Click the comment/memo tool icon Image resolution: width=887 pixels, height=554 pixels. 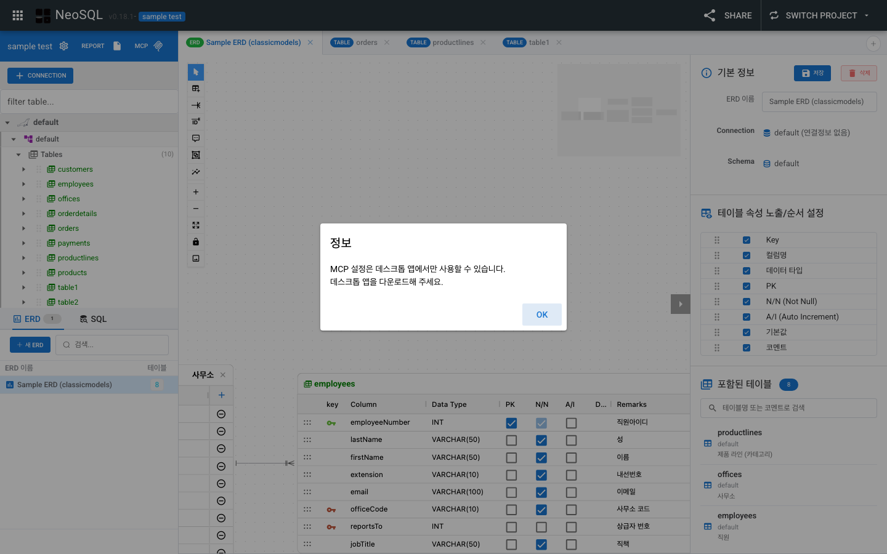click(196, 138)
